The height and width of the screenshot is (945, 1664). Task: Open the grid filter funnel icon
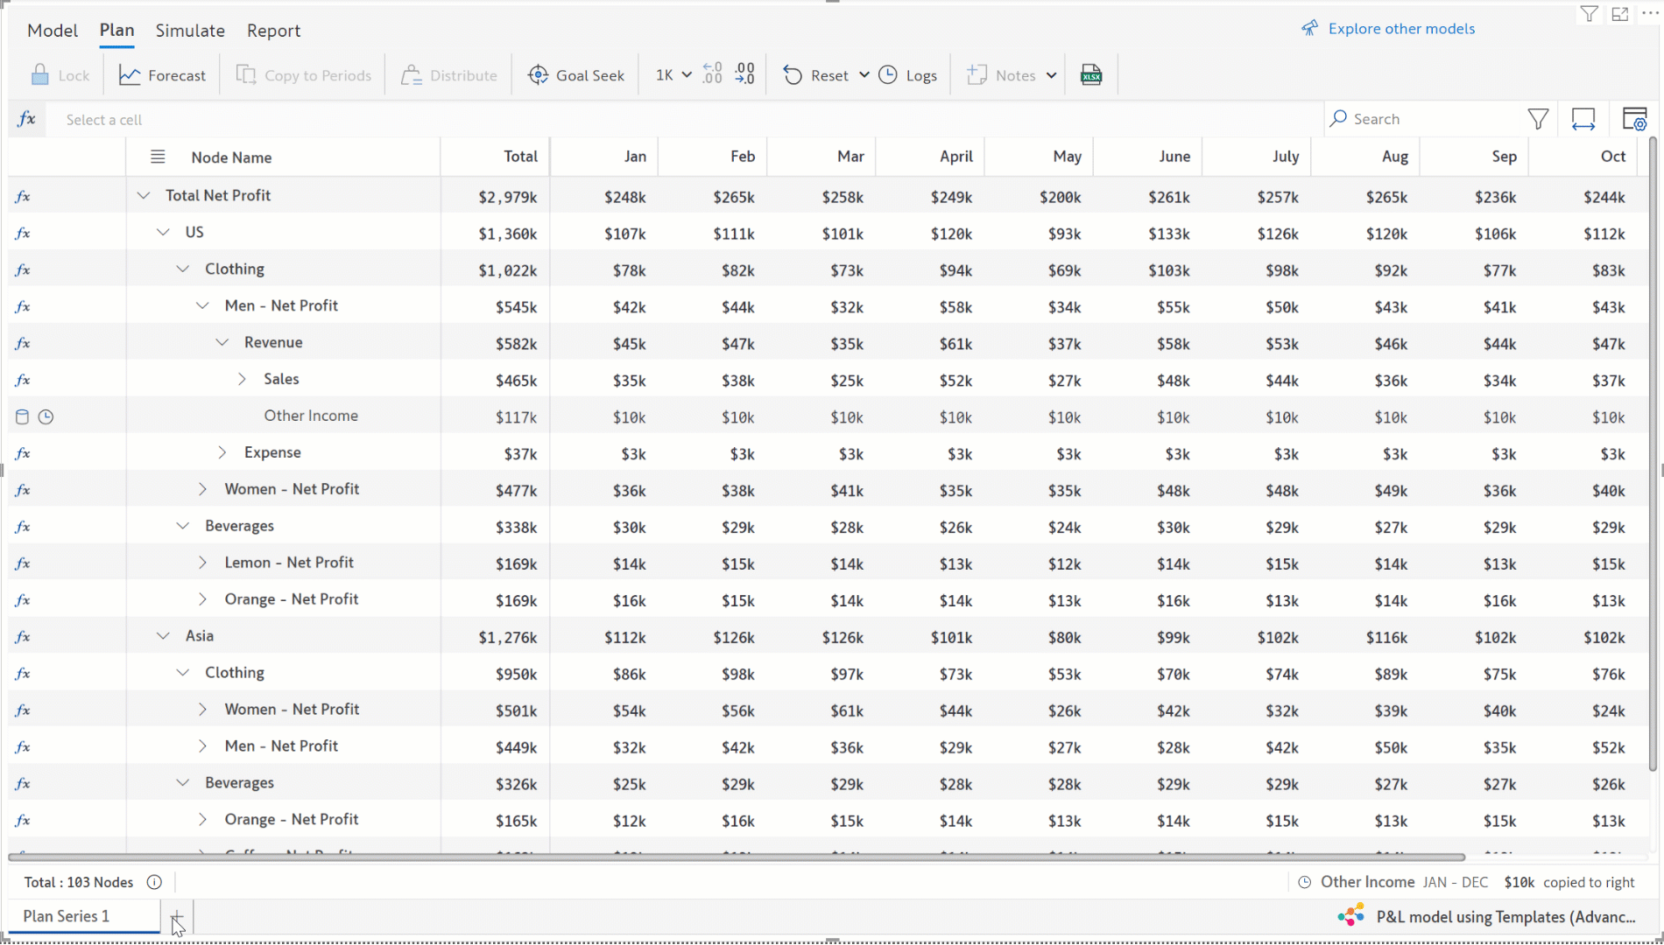1538,119
